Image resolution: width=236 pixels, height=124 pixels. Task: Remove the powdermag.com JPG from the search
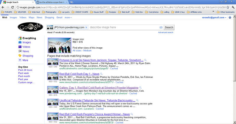pos(86,27)
